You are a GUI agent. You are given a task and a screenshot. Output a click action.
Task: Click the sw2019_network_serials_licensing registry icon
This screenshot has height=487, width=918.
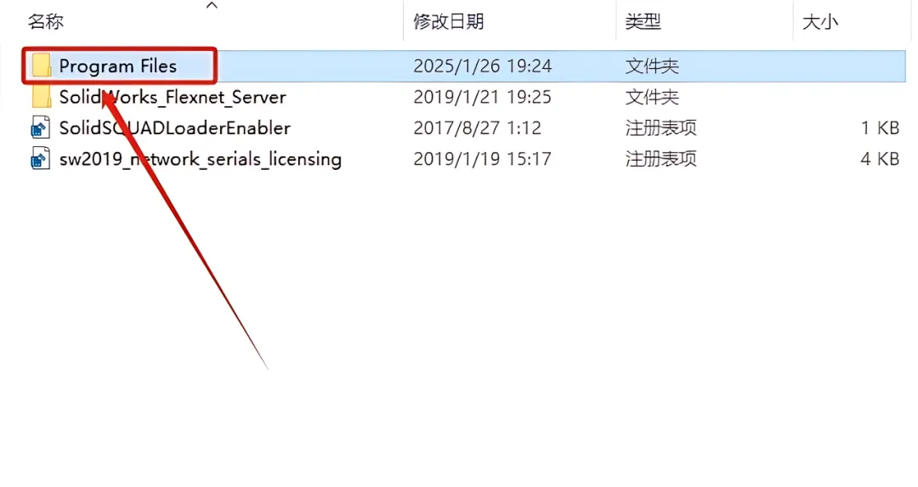pos(41,159)
